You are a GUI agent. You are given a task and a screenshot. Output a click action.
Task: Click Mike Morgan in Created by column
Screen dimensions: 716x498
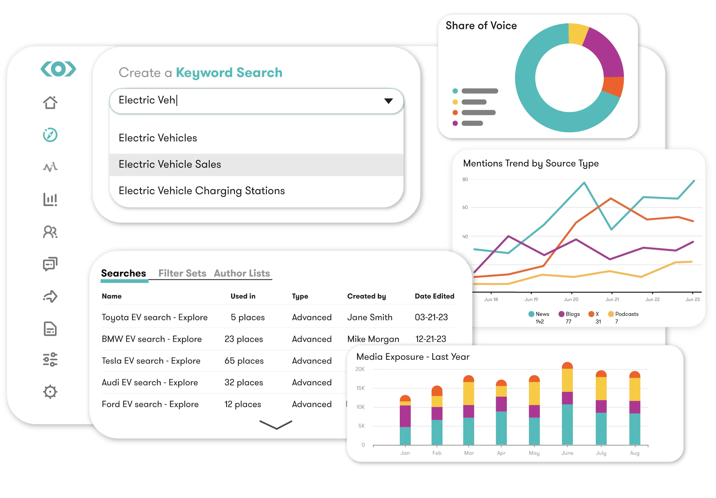point(373,339)
